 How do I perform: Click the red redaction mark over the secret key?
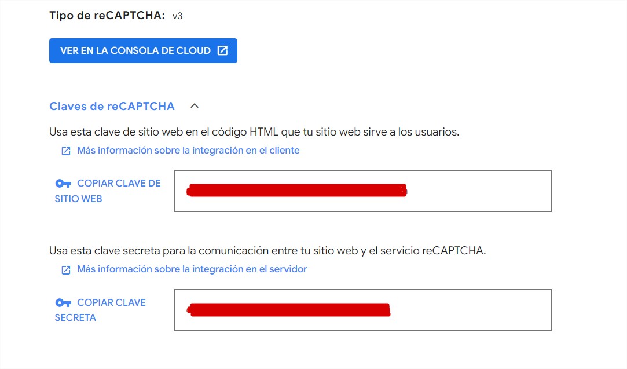289,310
